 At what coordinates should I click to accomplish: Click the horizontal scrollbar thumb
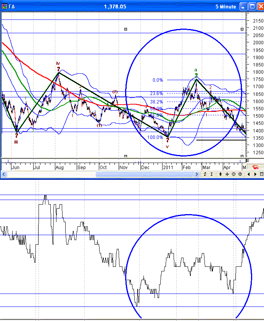[144, 174]
